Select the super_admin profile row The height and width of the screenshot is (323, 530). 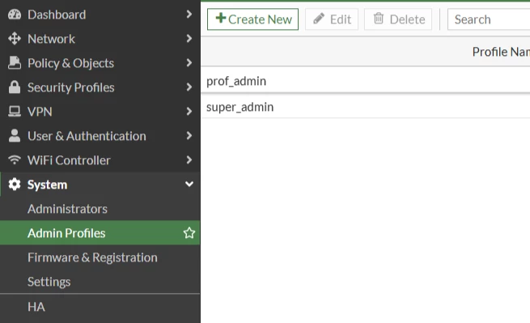click(366, 107)
